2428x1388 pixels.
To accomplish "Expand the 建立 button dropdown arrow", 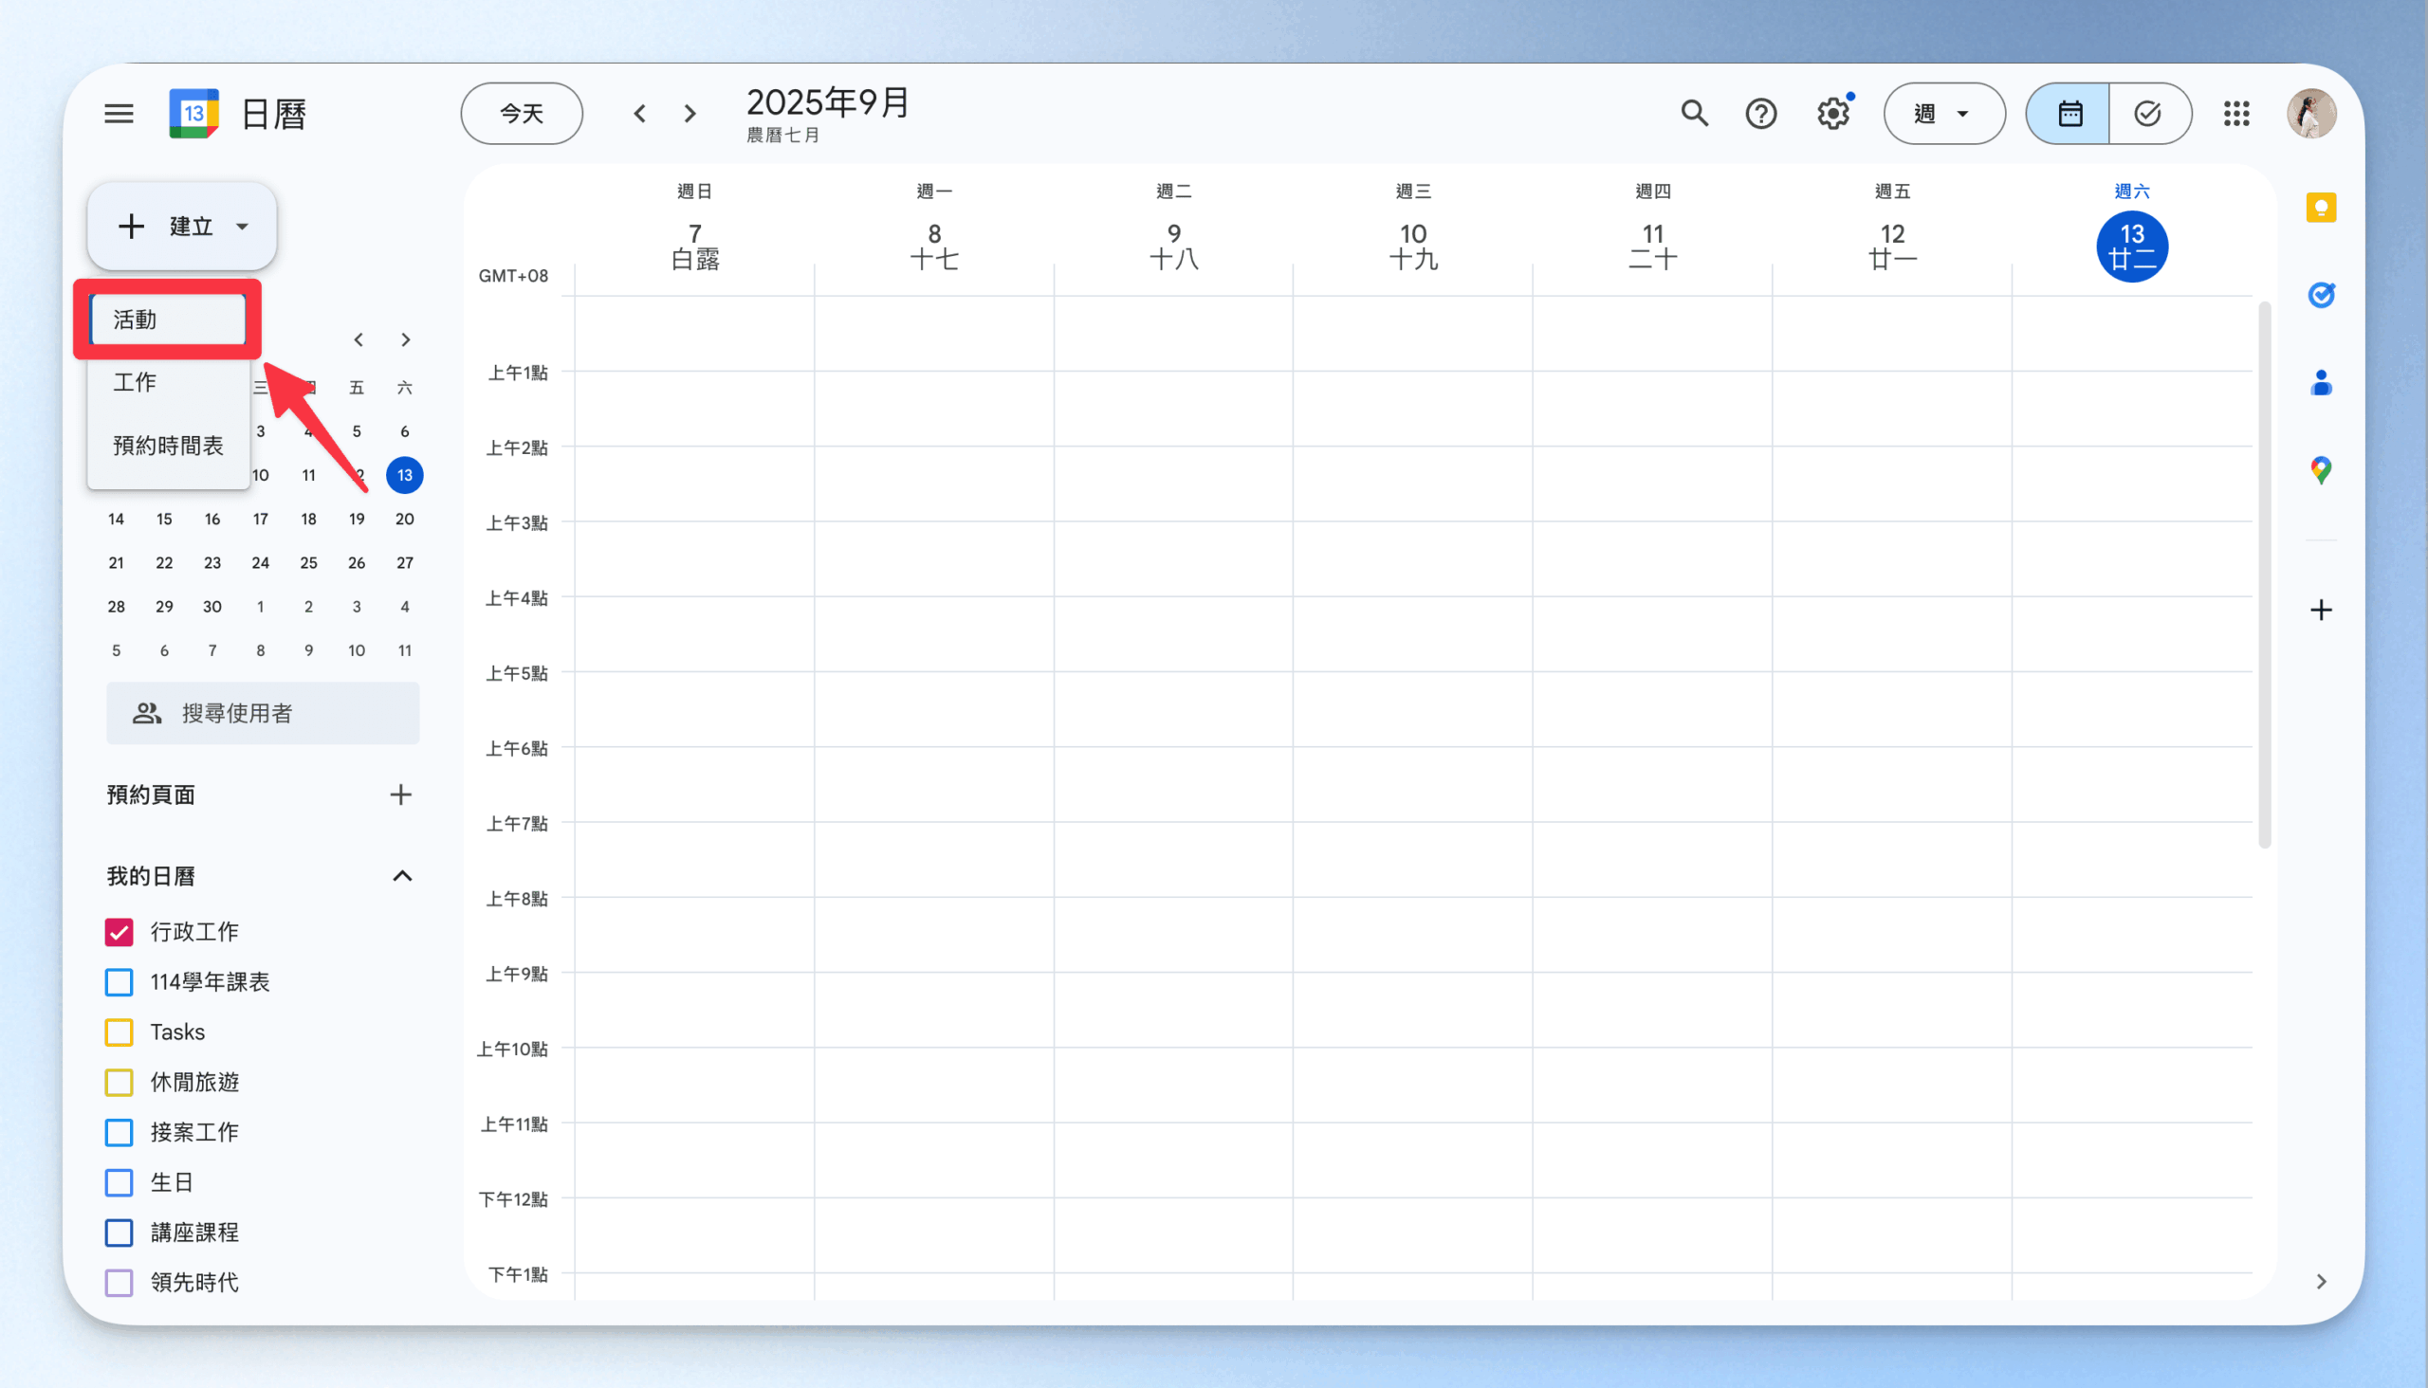I will (x=242, y=226).
